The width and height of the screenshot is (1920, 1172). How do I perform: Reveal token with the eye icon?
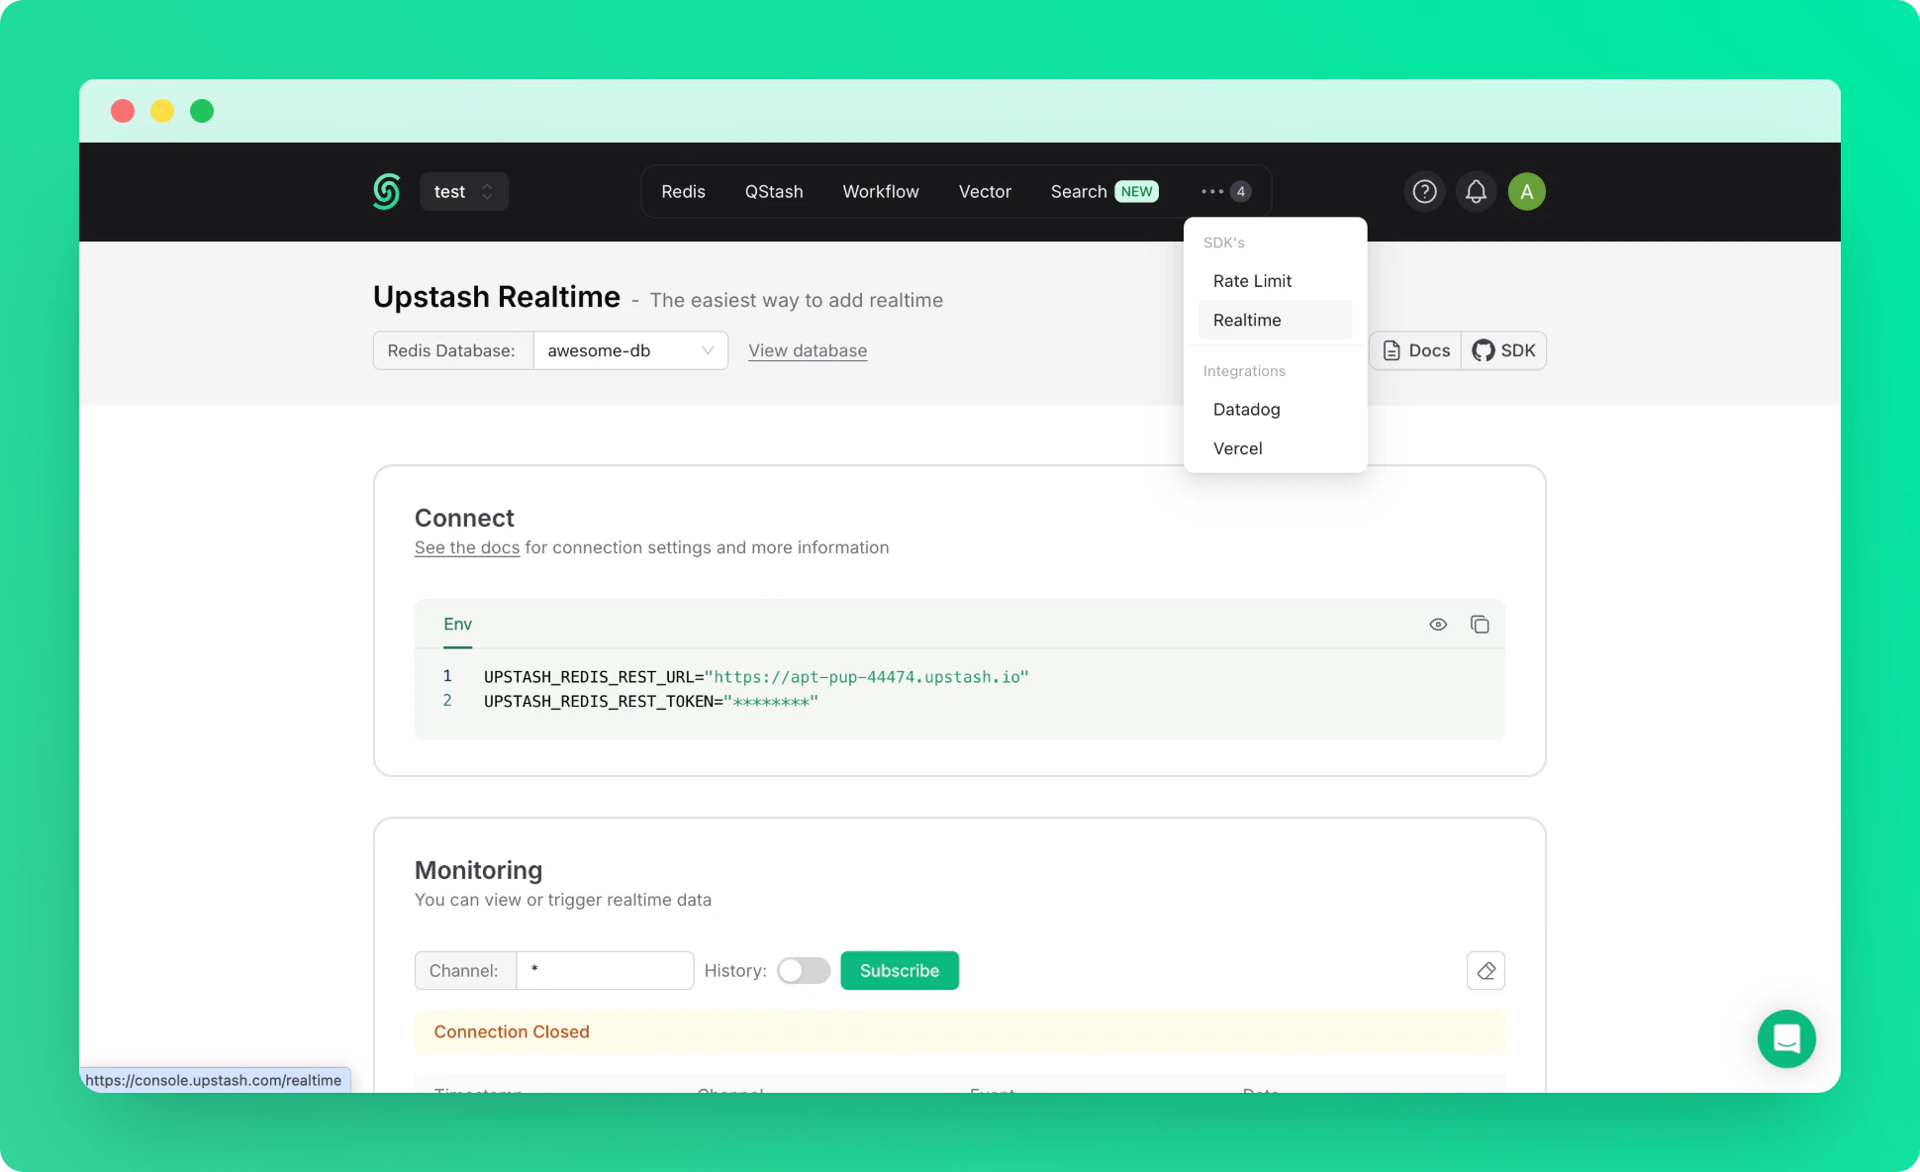coord(1438,625)
